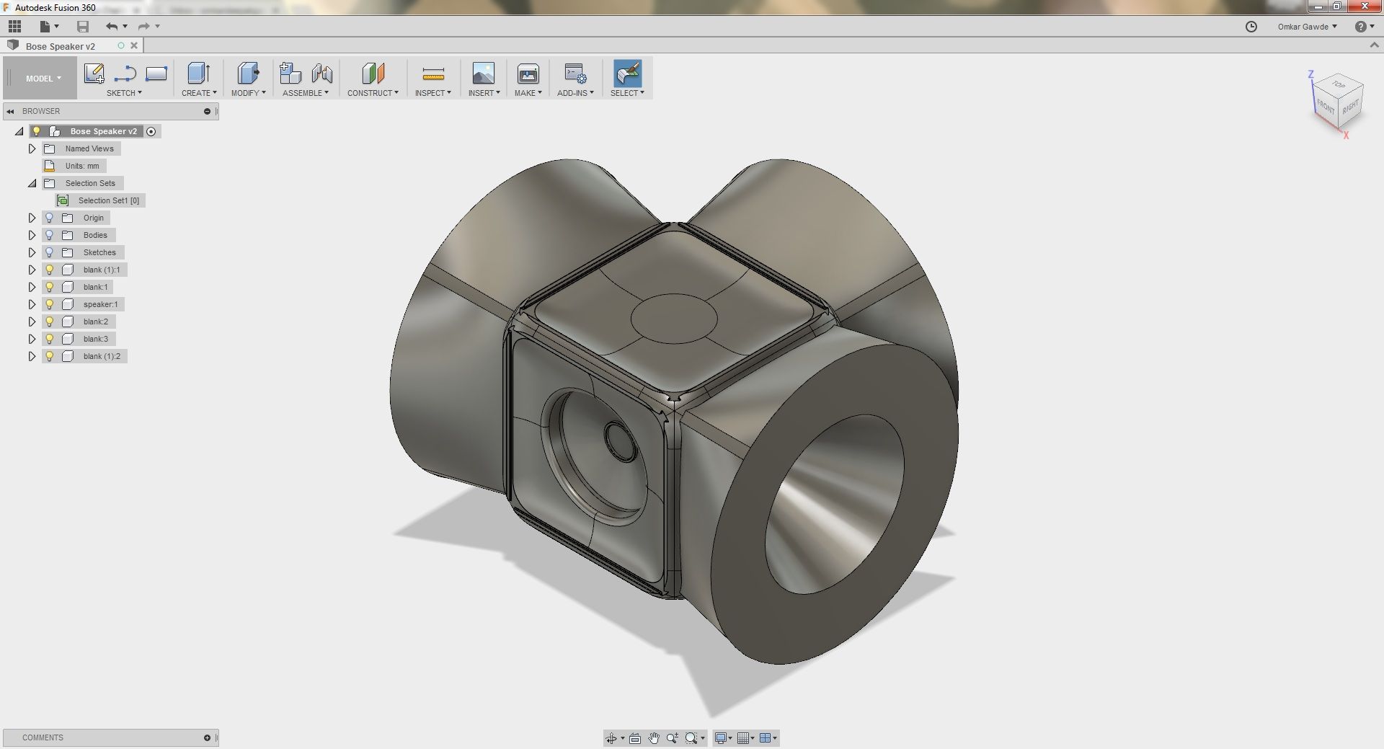Screen dimensions: 1384x749
Task: Open the CREATE menu
Action: click(199, 93)
